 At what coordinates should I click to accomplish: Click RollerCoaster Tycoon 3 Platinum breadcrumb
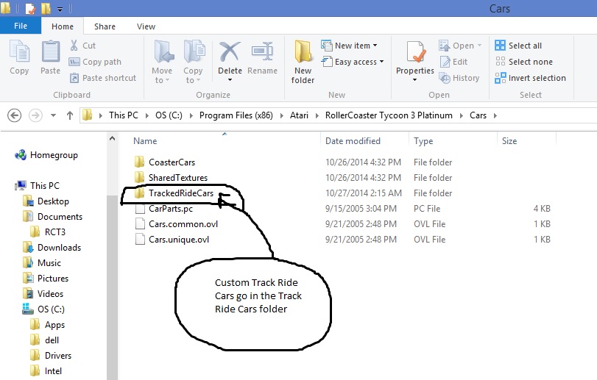[389, 115]
